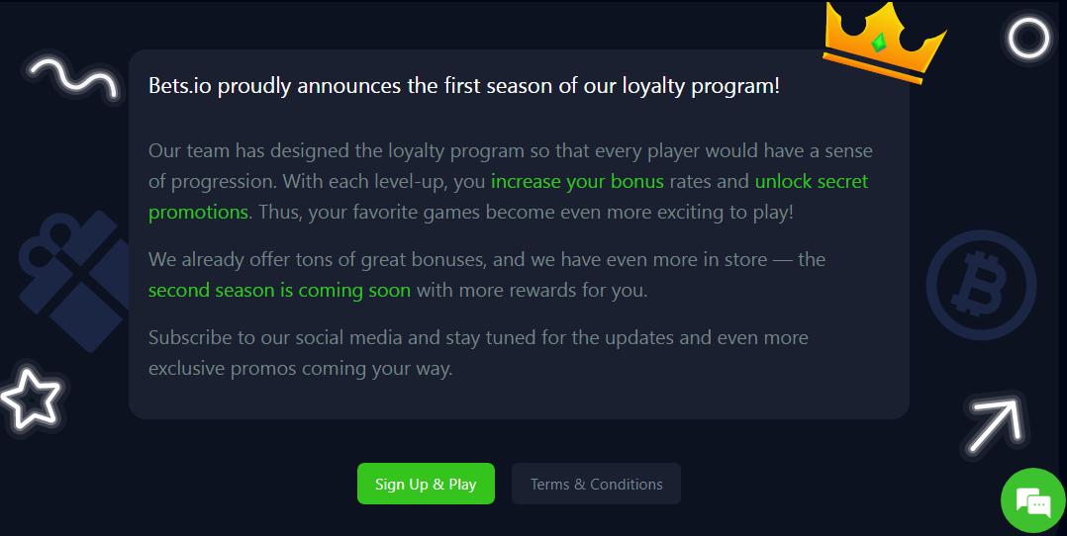Screen dimensions: 1067x536
Task: Click the neon diagonal arrow icon
Action: [996, 426]
